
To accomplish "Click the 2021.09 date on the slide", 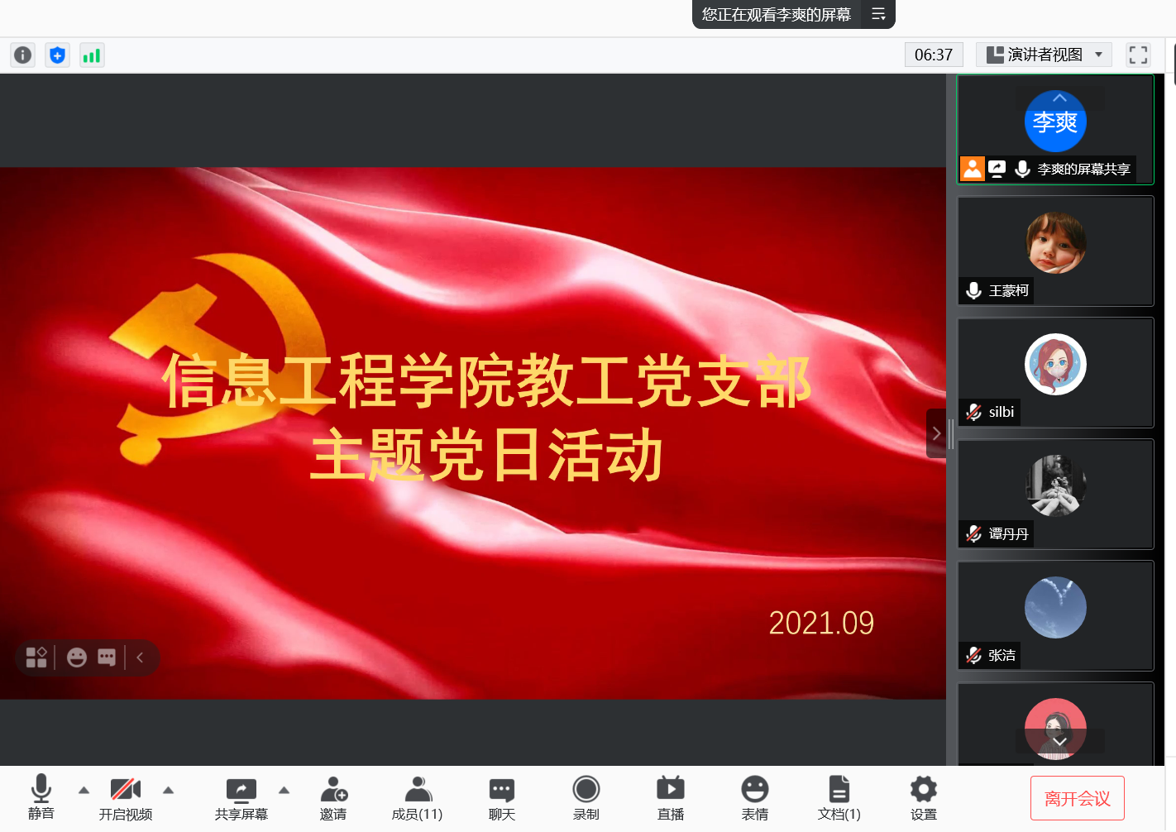I will [x=821, y=623].
